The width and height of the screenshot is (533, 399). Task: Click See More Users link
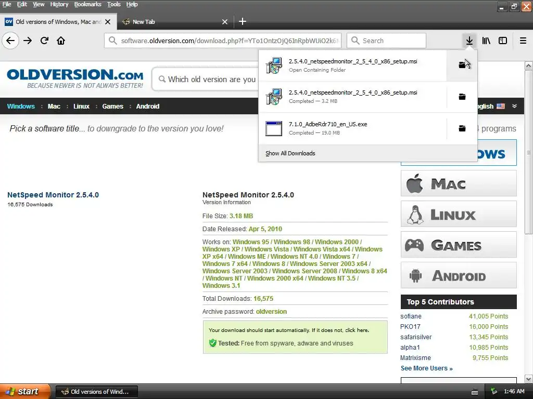427,368
